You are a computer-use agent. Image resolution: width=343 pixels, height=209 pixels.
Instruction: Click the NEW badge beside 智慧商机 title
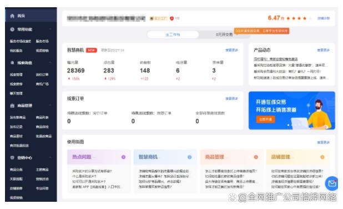[x=92, y=50]
